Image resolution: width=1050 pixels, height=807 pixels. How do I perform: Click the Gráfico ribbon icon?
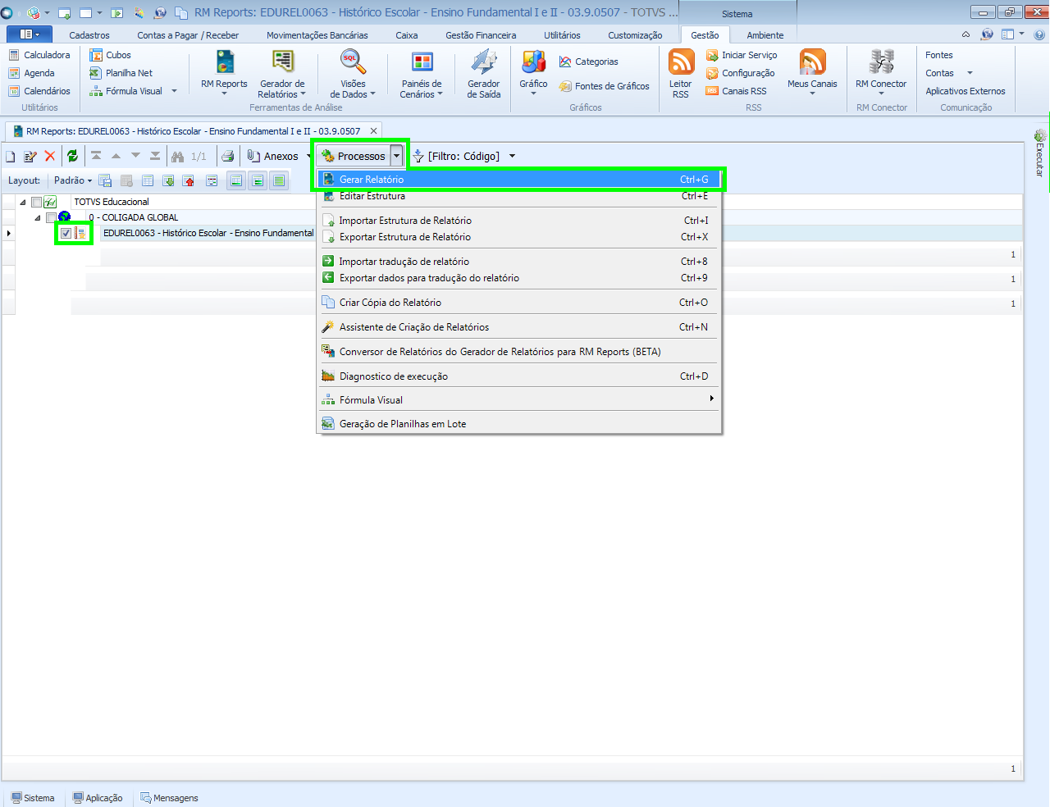pos(533,72)
